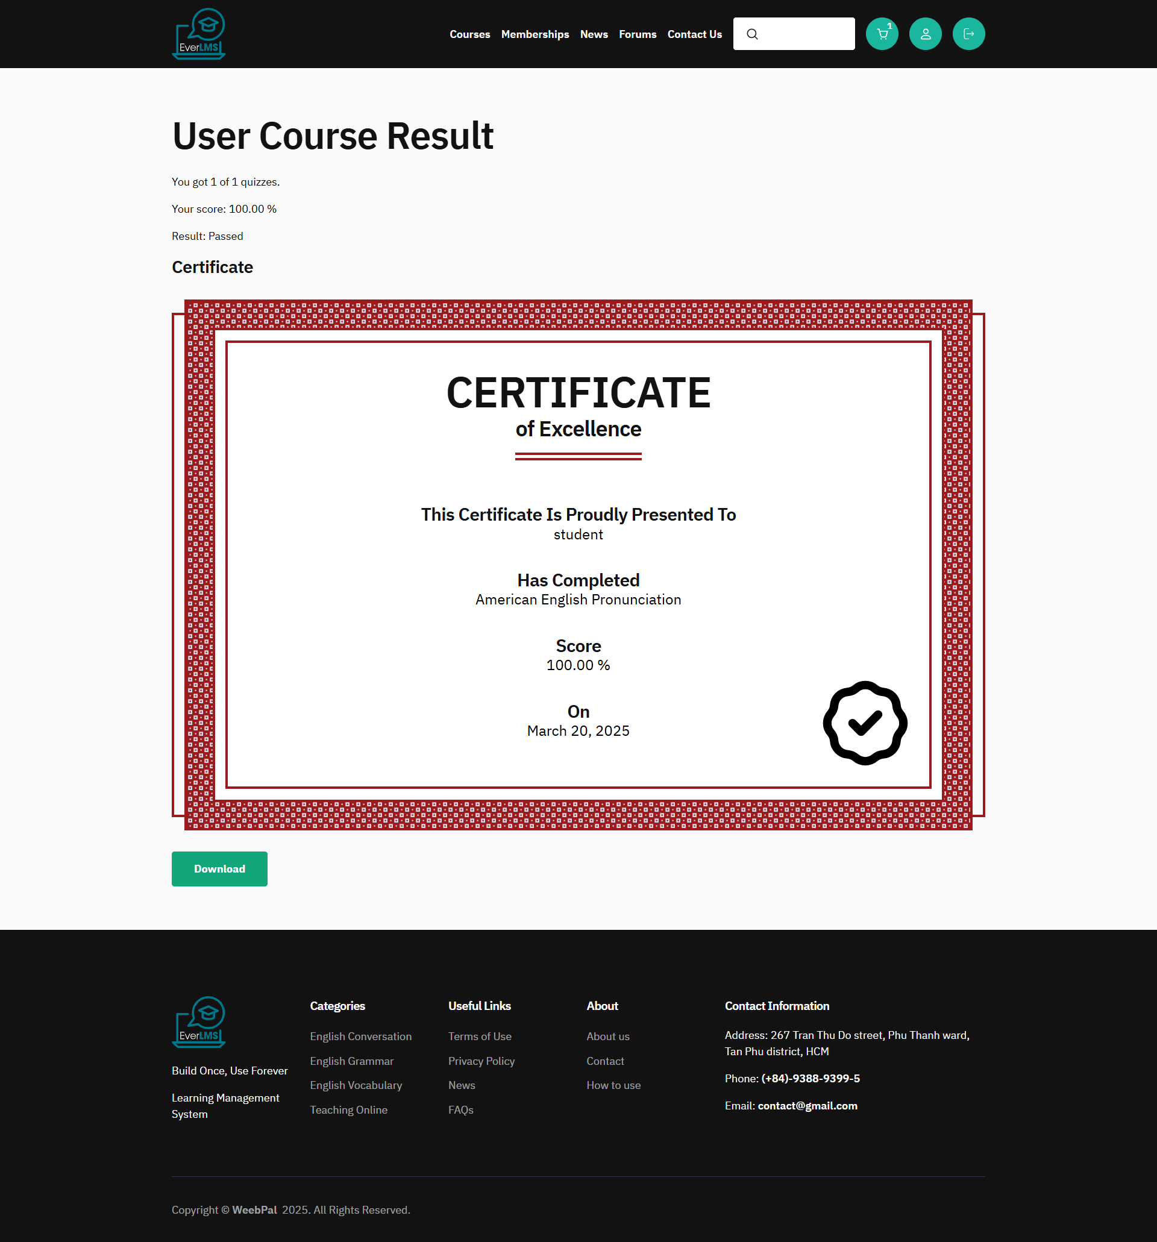This screenshot has height=1242, width=1157.
Task: Go to Memberships in navigation
Action: tap(535, 34)
